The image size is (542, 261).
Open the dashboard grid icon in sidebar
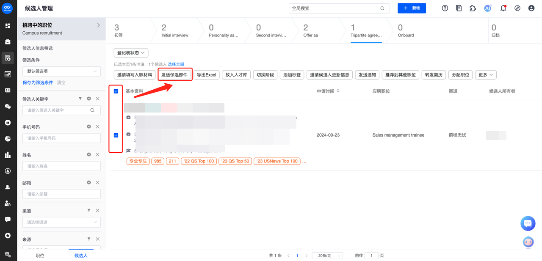tap(8, 26)
